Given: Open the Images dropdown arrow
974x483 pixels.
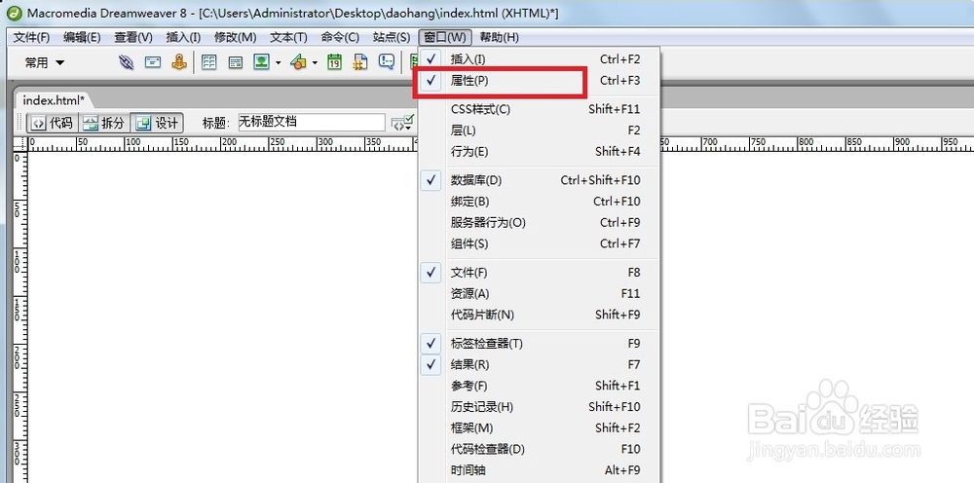Looking at the screenshot, I should coord(278,62).
